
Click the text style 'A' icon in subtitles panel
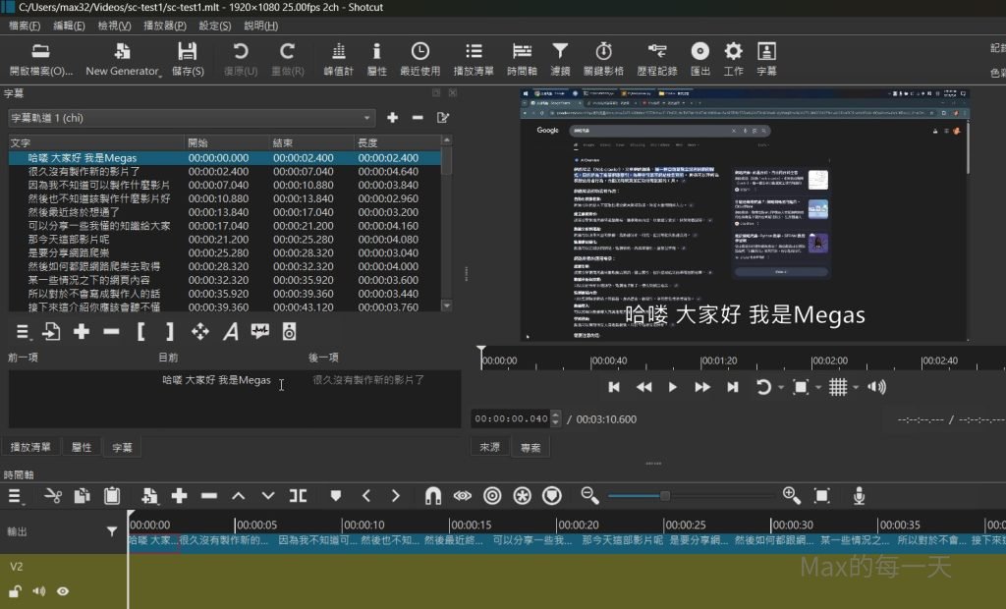click(231, 332)
